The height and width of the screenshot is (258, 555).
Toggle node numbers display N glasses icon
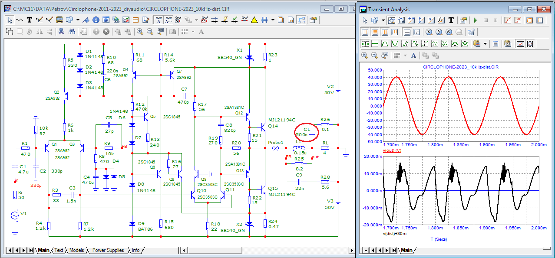pos(178,20)
